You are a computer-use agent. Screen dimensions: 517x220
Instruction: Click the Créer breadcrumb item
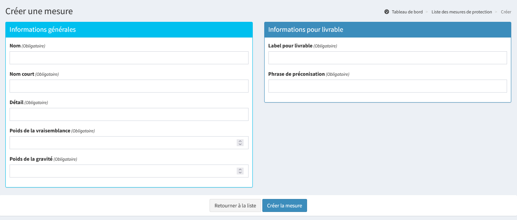point(506,12)
